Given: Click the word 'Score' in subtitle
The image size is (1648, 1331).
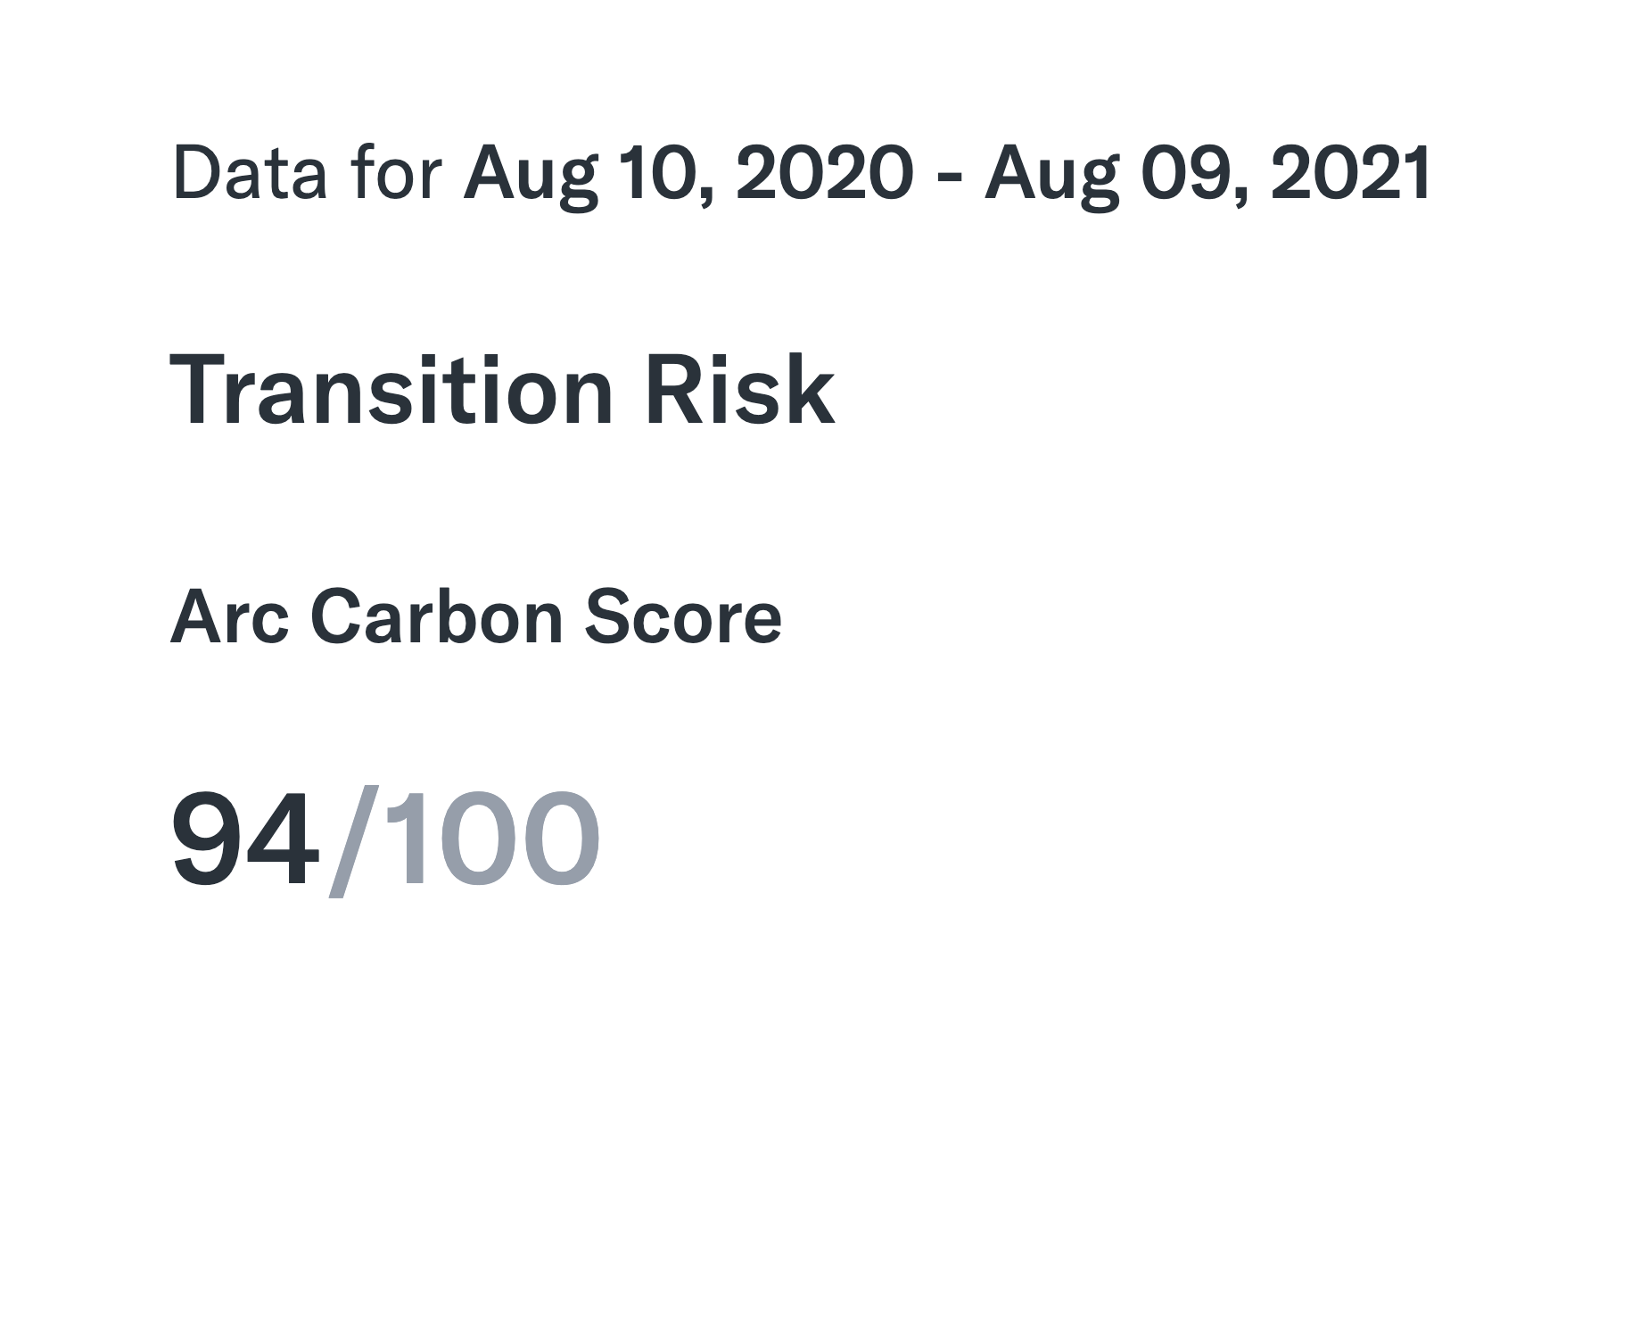Looking at the screenshot, I should [683, 617].
